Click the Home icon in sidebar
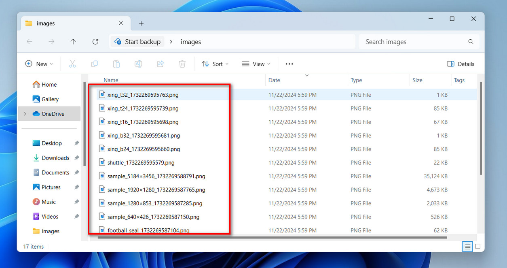 pyautogui.click(x=36, y=85)
